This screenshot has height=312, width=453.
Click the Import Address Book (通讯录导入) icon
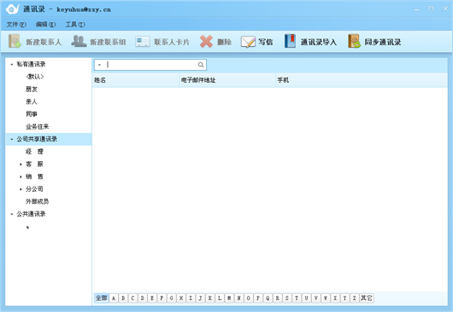coord(290,41)
